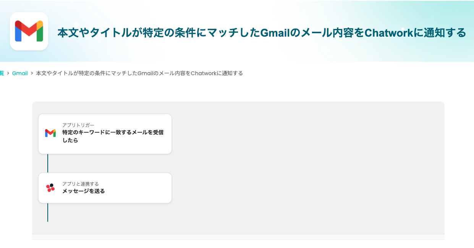The image size is (474, 248).
Task: Open the 特定のキーワードに一致するメールを受信したら trigger step
Action: 113,136
